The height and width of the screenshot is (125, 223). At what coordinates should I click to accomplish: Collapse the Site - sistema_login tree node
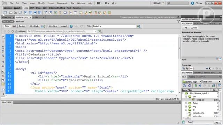[183, 93]
